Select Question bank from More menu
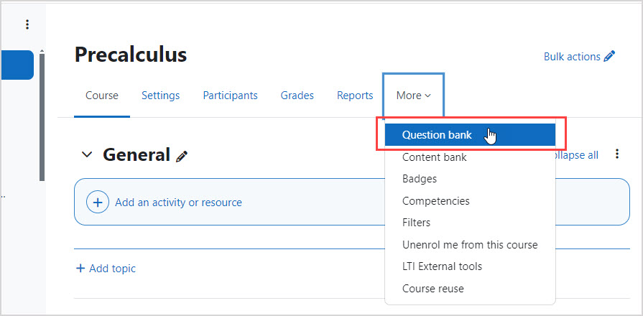Viewport: 643px width, 316px height. pos(432,135)
